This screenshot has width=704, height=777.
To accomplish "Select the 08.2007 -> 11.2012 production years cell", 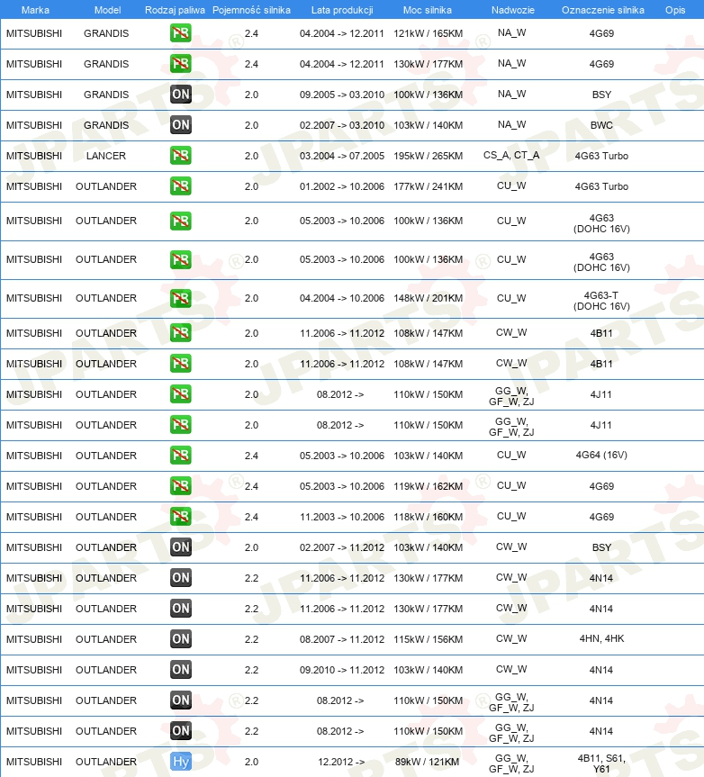I will 342,639.
